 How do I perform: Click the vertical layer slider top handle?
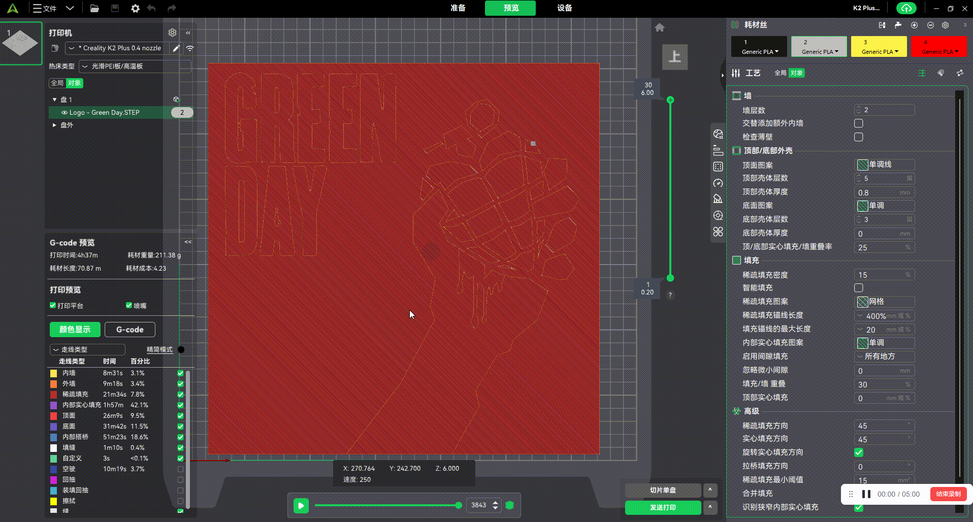[x=670, y=100]
